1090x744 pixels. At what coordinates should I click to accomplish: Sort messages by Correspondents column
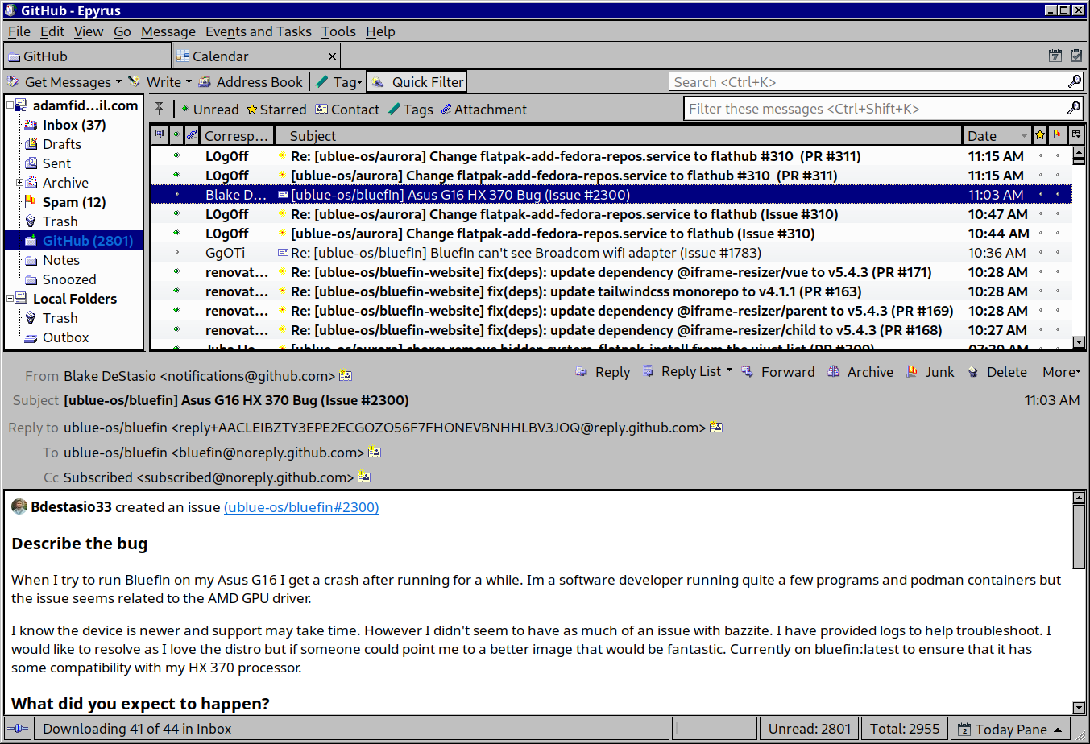(237, 135)
